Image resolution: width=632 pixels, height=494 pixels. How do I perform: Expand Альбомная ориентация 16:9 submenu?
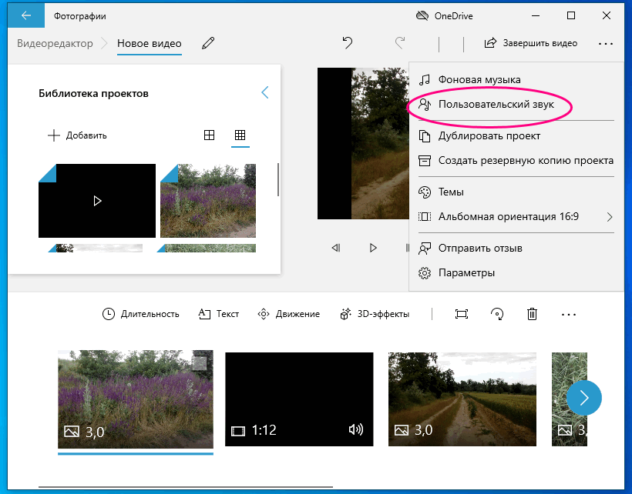[x=610, y=217]
